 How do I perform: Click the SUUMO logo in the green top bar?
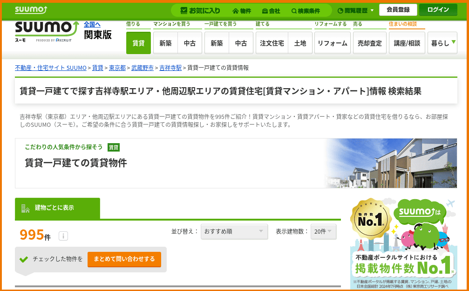pyautogui.click(x=31, y=10)
